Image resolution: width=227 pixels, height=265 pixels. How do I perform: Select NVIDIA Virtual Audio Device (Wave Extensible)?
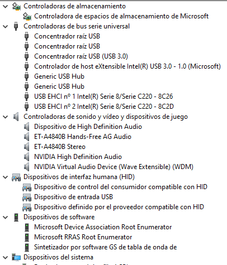(114, 167)
